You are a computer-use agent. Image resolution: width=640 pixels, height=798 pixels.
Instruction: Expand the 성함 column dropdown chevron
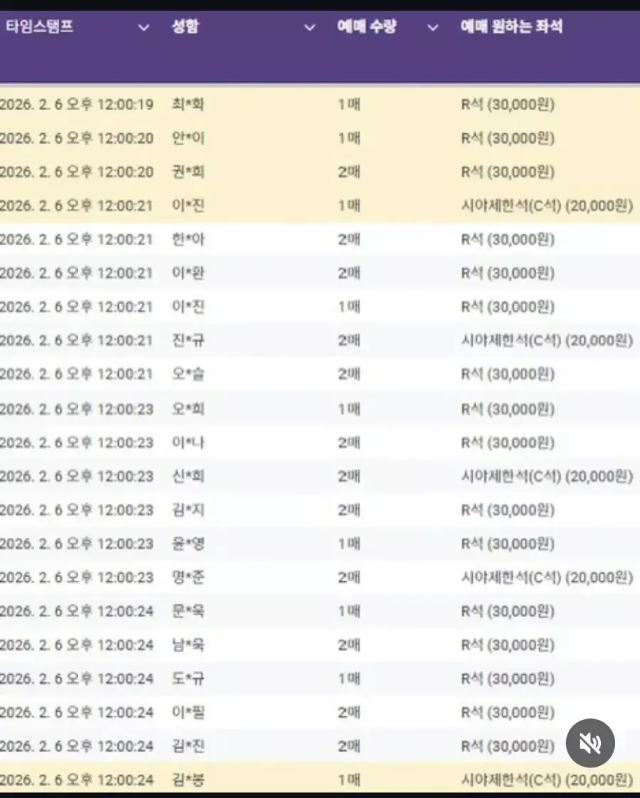tap(309, 28)
